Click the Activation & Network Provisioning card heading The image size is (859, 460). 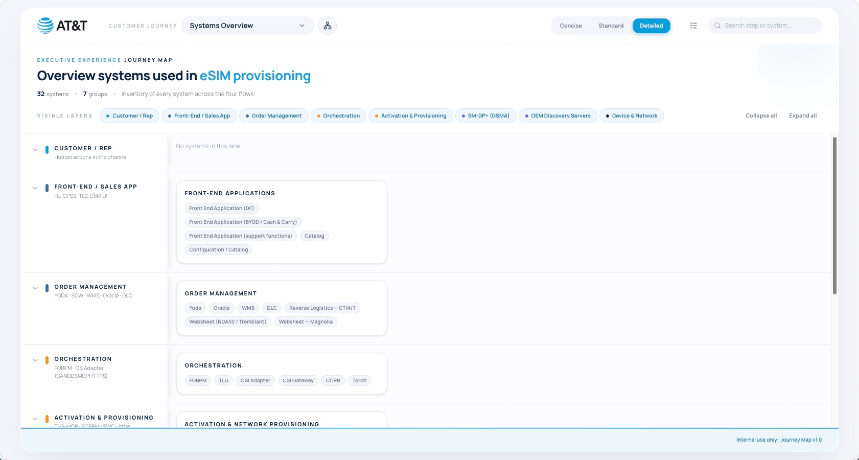tap(252, 424)
